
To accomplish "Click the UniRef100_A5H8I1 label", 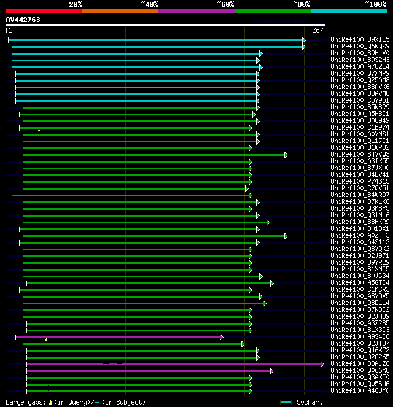I will point(360,114).
